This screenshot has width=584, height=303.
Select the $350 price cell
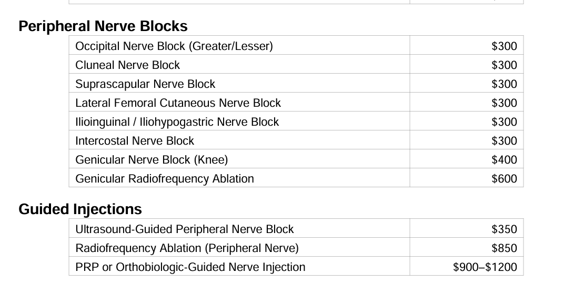tap(504, 229)
